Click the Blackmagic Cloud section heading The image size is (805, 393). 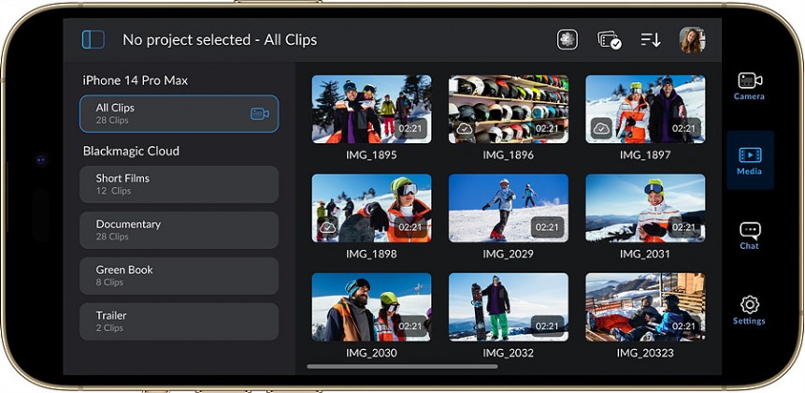pos(131,151)
